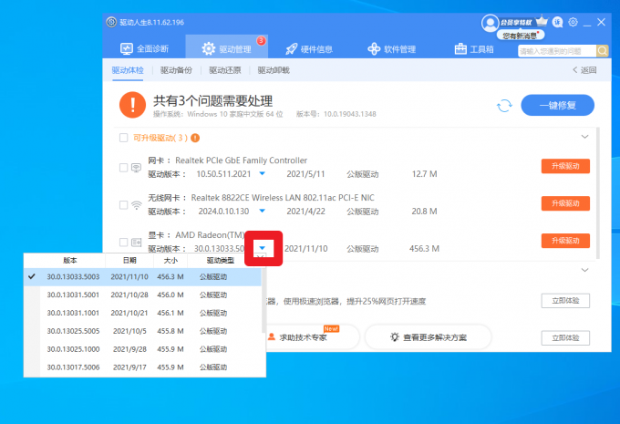Open the settings gear icon
This screenshot has height=424, width=620.
[x=573, y=22]
